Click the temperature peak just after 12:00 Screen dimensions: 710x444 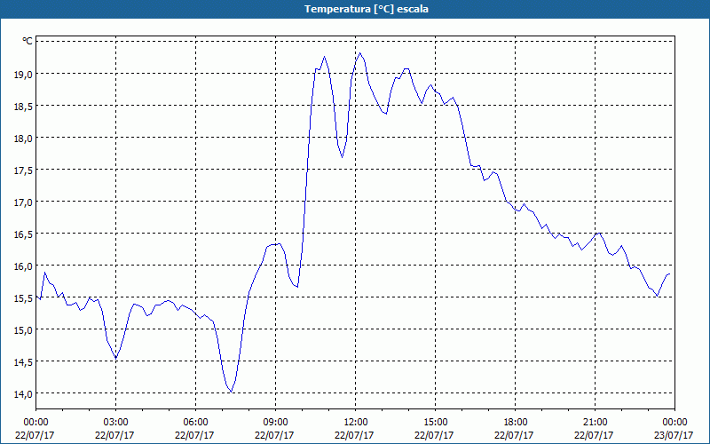pos(360,53)
